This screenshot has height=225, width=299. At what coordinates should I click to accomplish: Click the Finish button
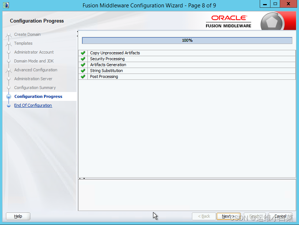(255, 216)
